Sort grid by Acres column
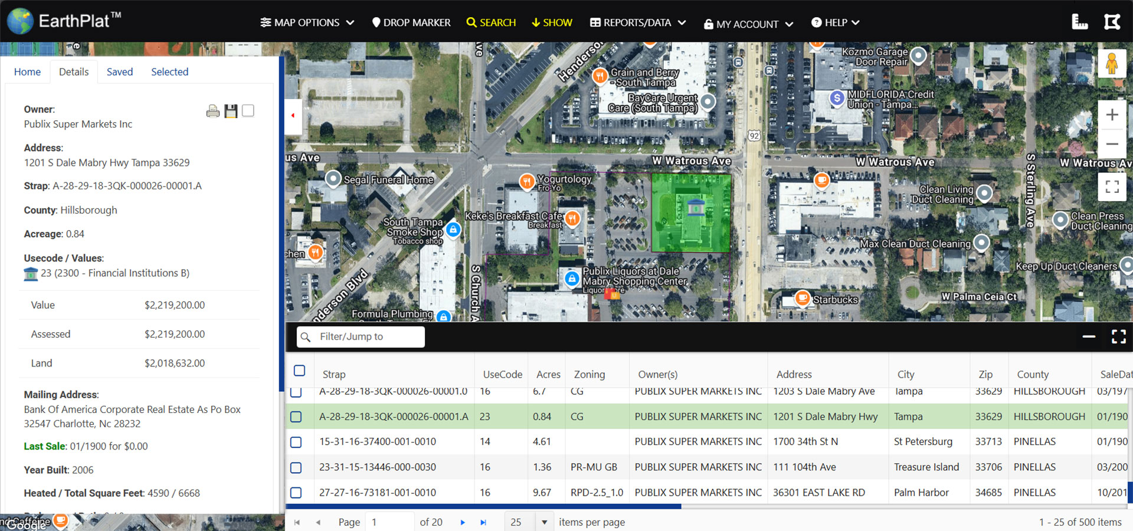 coord(548,374)
